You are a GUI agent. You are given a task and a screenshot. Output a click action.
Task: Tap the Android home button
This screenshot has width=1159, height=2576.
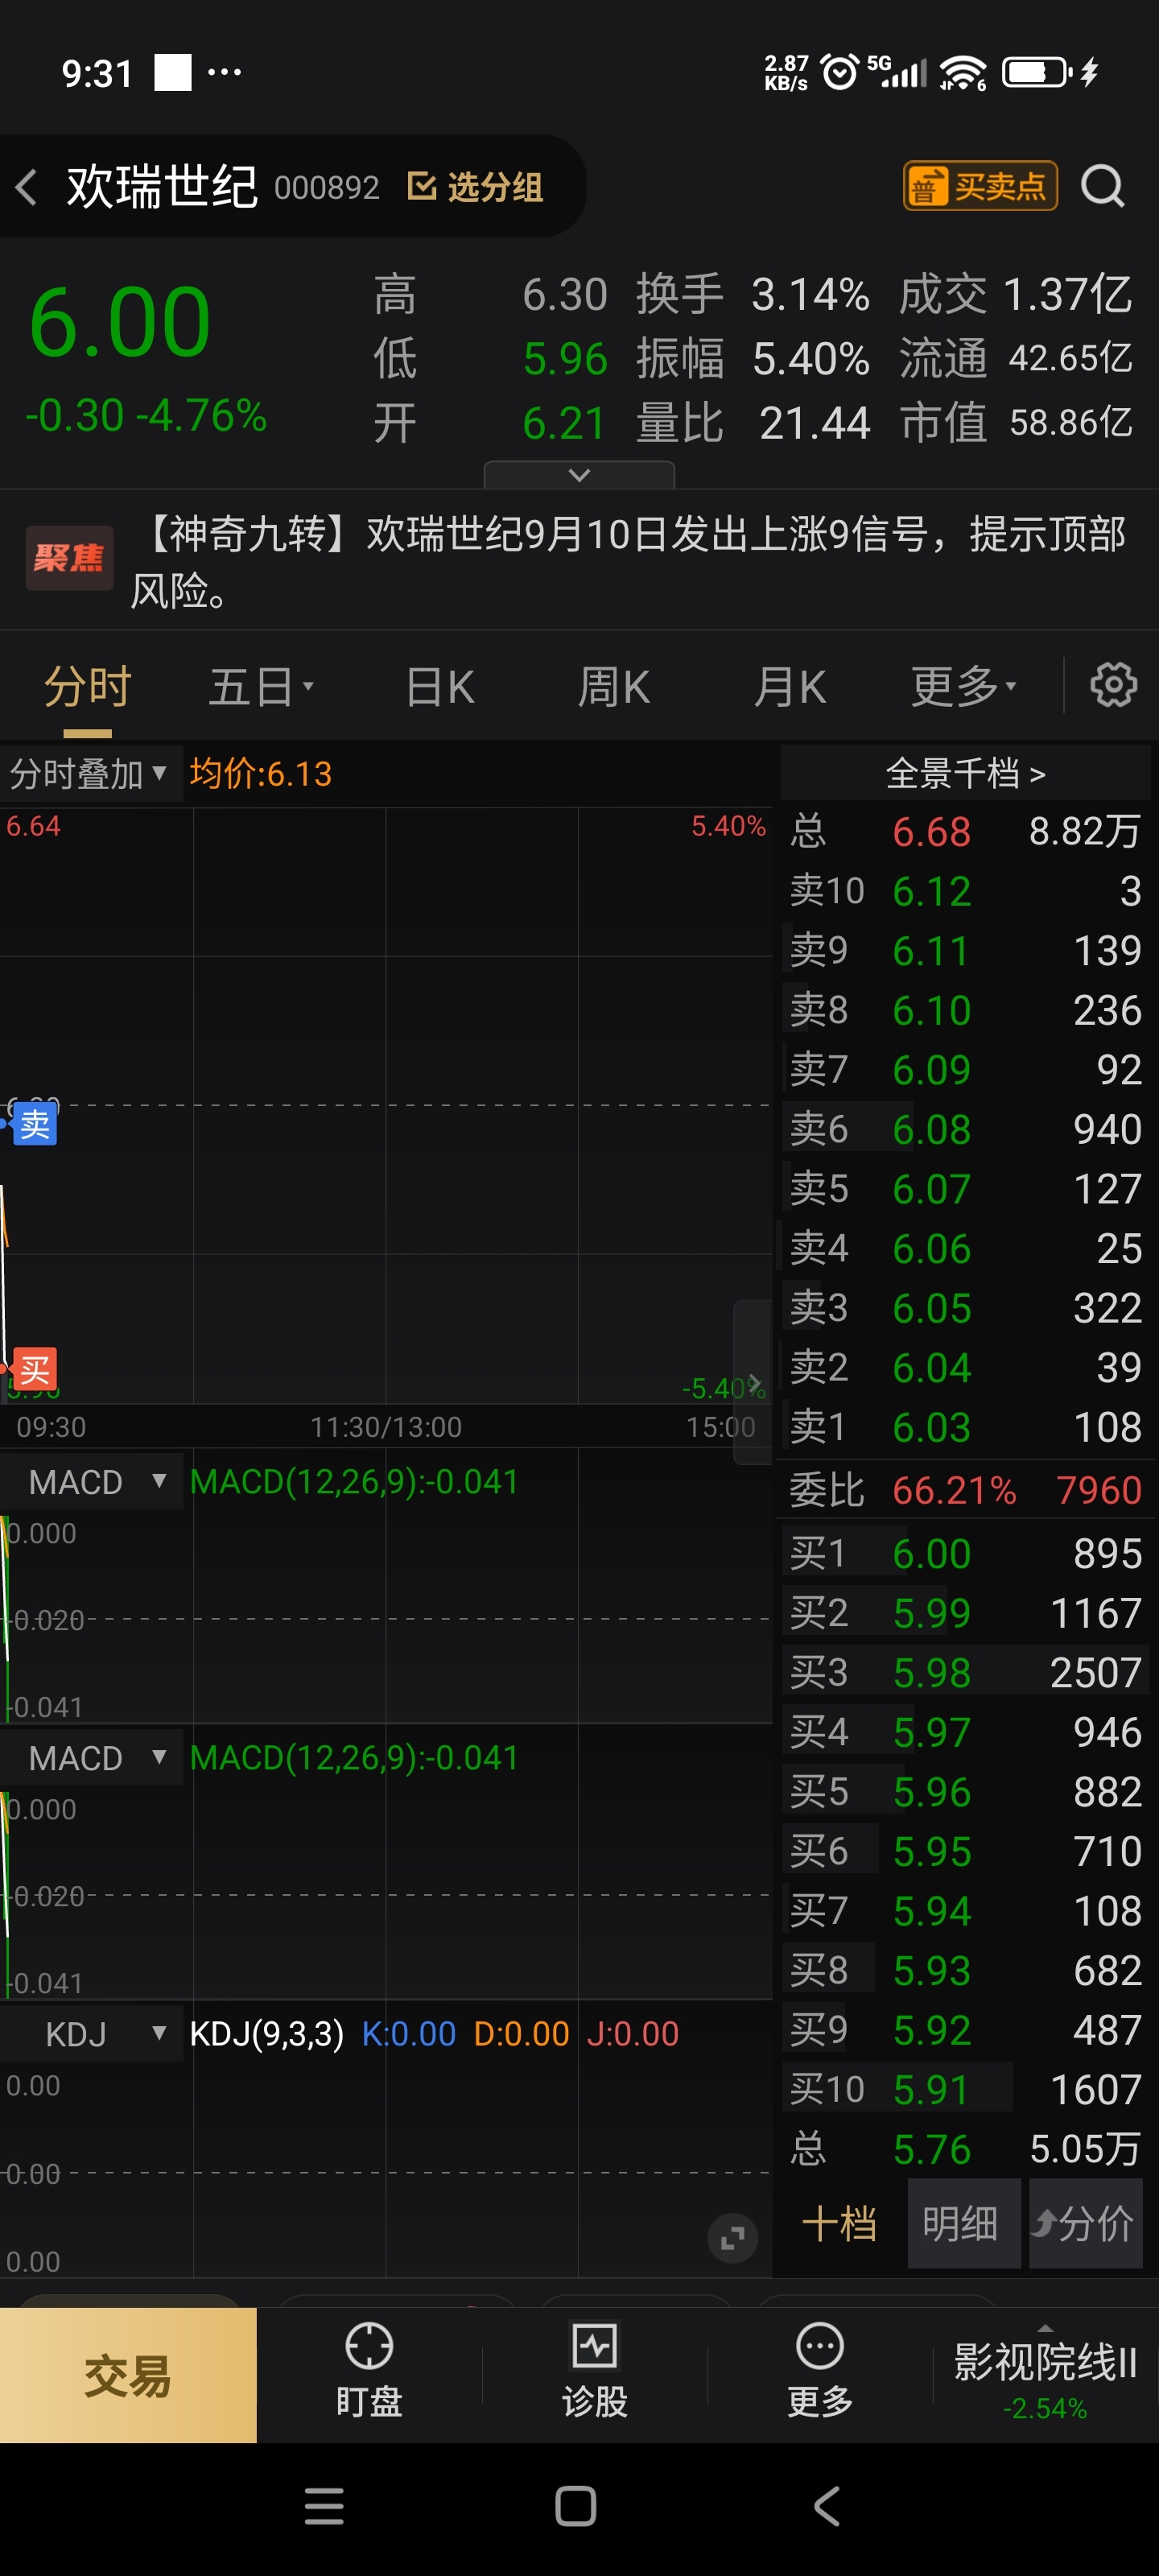point(575,2506)
